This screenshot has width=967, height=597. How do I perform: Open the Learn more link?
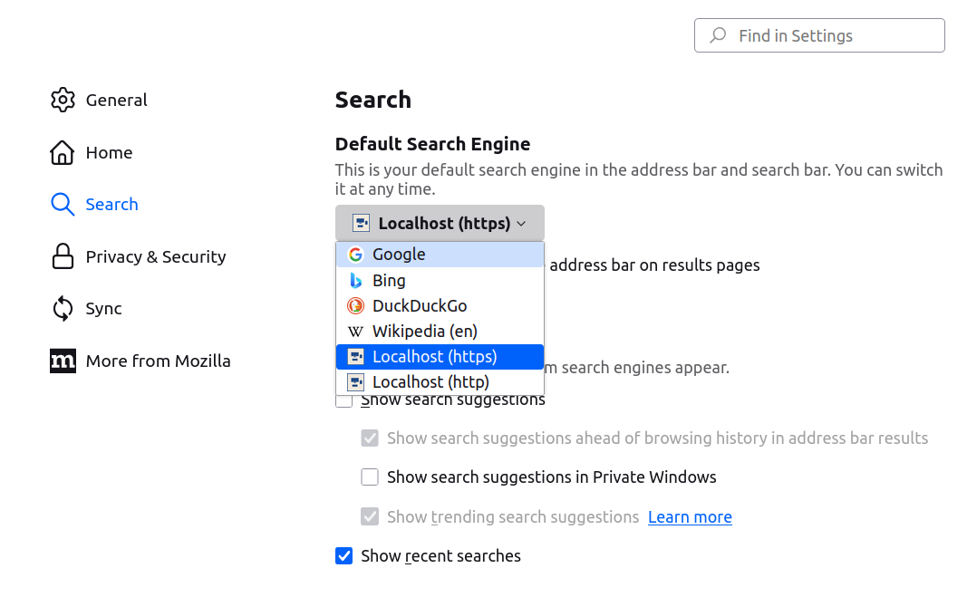(x=690, y=516)
